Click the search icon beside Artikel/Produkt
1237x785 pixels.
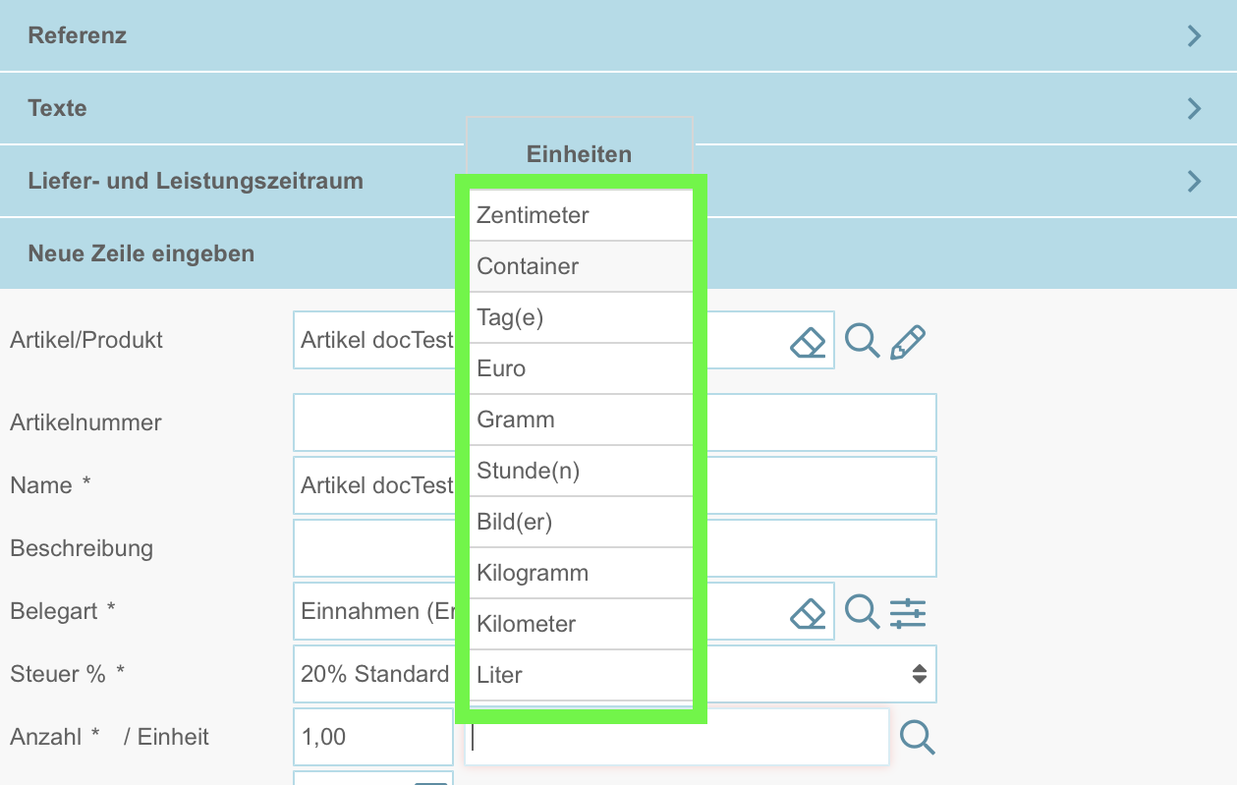[x=862, y=341]
